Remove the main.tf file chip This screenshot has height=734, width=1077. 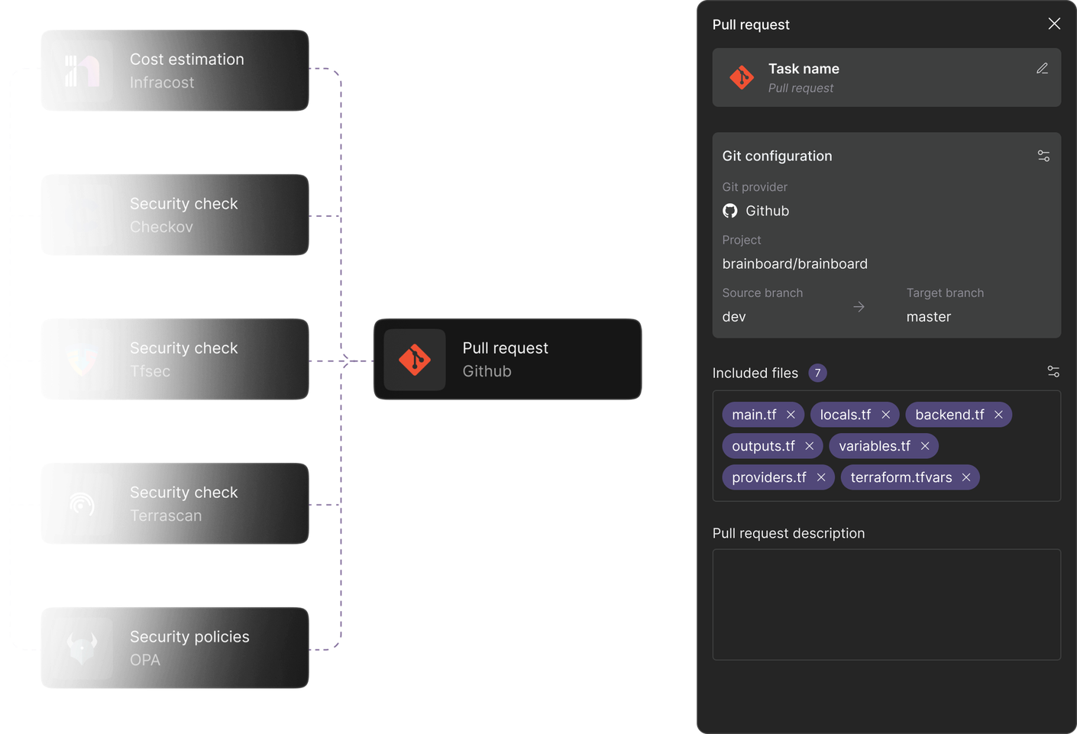point(792,414)
